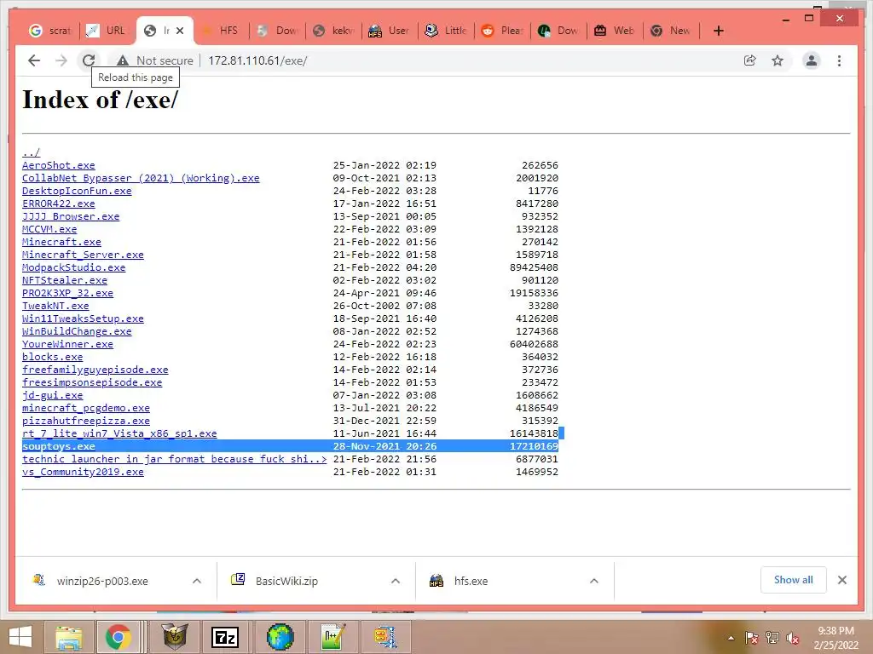Image resolution: width=873 pixels, height=654 pixels.
Task: Click freesimpsonsepisode.exe link
Action: point(92,382)
